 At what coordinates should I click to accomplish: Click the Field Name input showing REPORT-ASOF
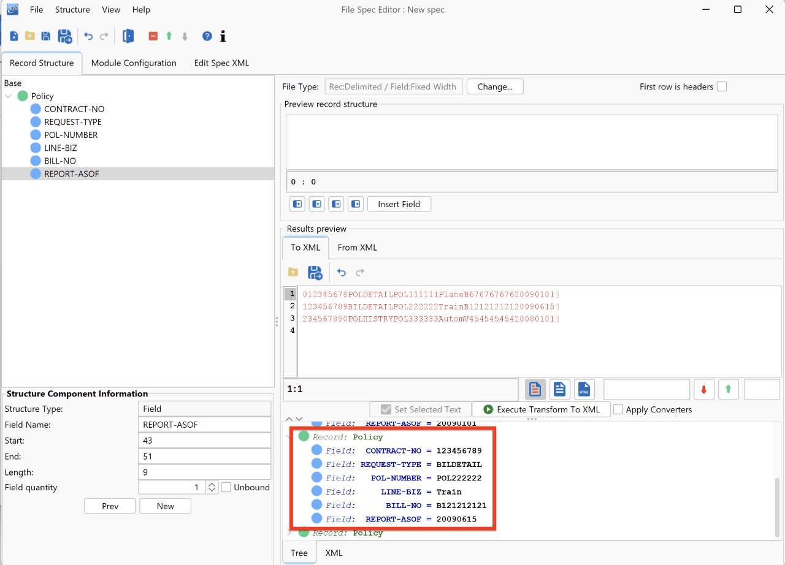click(x=205, y=425)
